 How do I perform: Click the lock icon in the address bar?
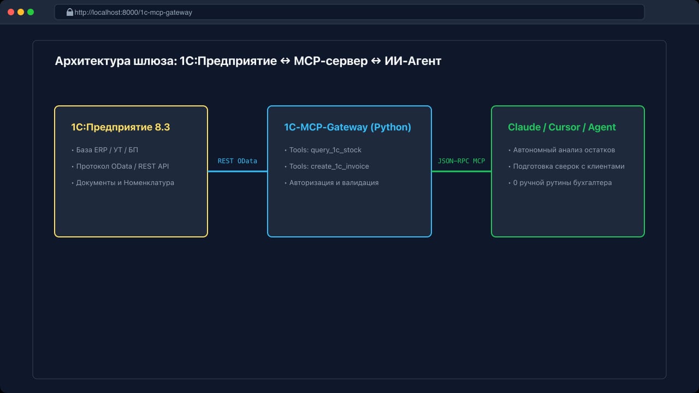(70, 12)
